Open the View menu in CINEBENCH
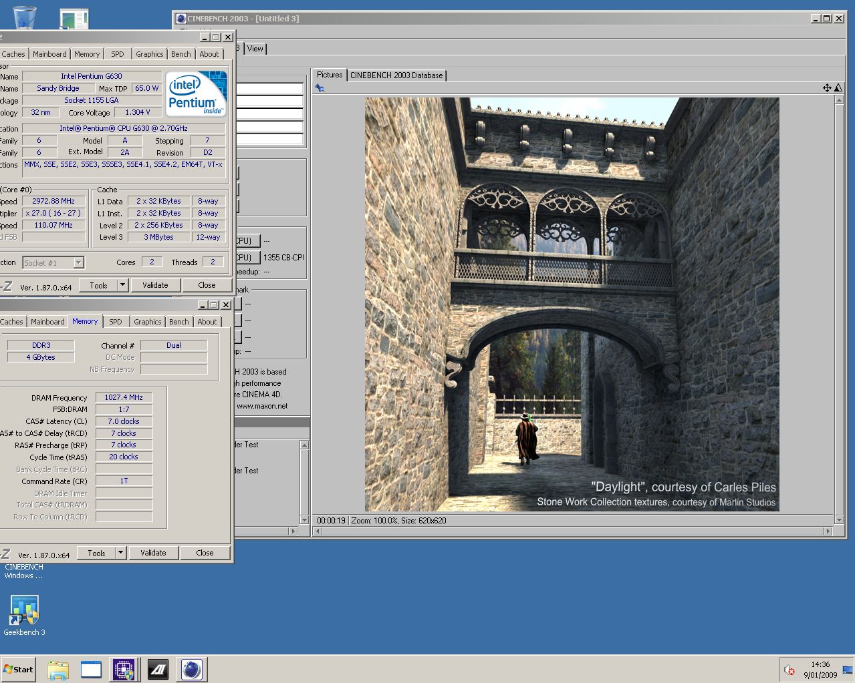This screenshot has width=855, height=683. [x=255, y=49]
